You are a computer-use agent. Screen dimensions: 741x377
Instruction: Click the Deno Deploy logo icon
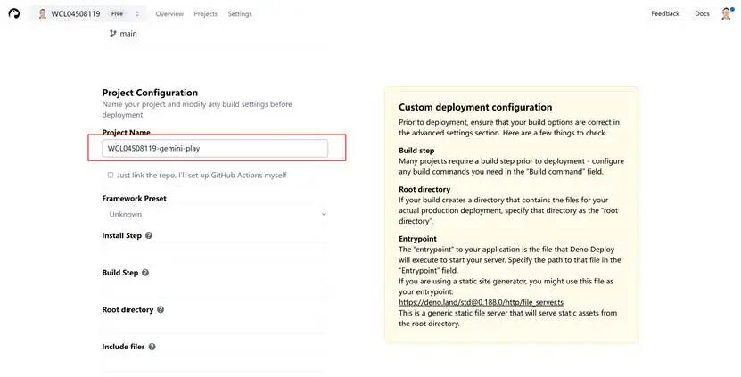pyautogui.click(x=14, y=13)
